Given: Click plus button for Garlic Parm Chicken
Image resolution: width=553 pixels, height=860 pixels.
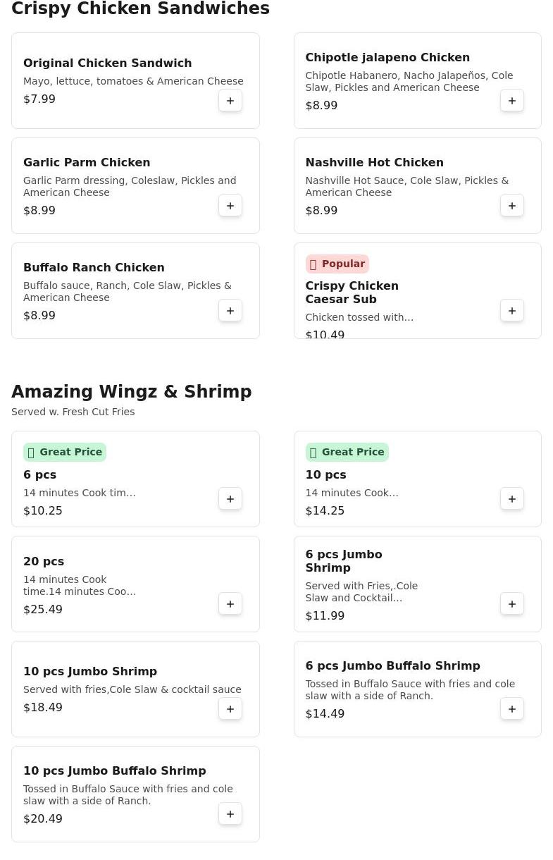Looking at the screenshot, I should click(x=230, y=206).
